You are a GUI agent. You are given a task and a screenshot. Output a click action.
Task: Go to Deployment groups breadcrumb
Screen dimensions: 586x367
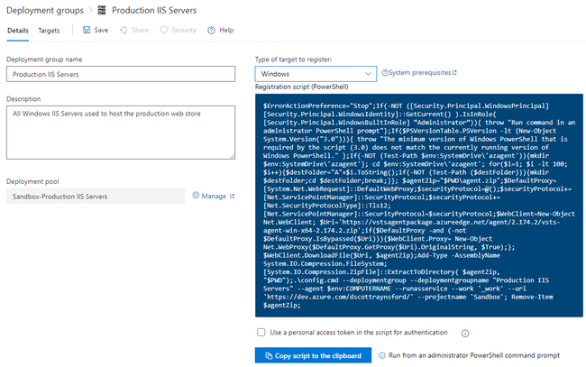pyautogui.click(x=45, y=11)
